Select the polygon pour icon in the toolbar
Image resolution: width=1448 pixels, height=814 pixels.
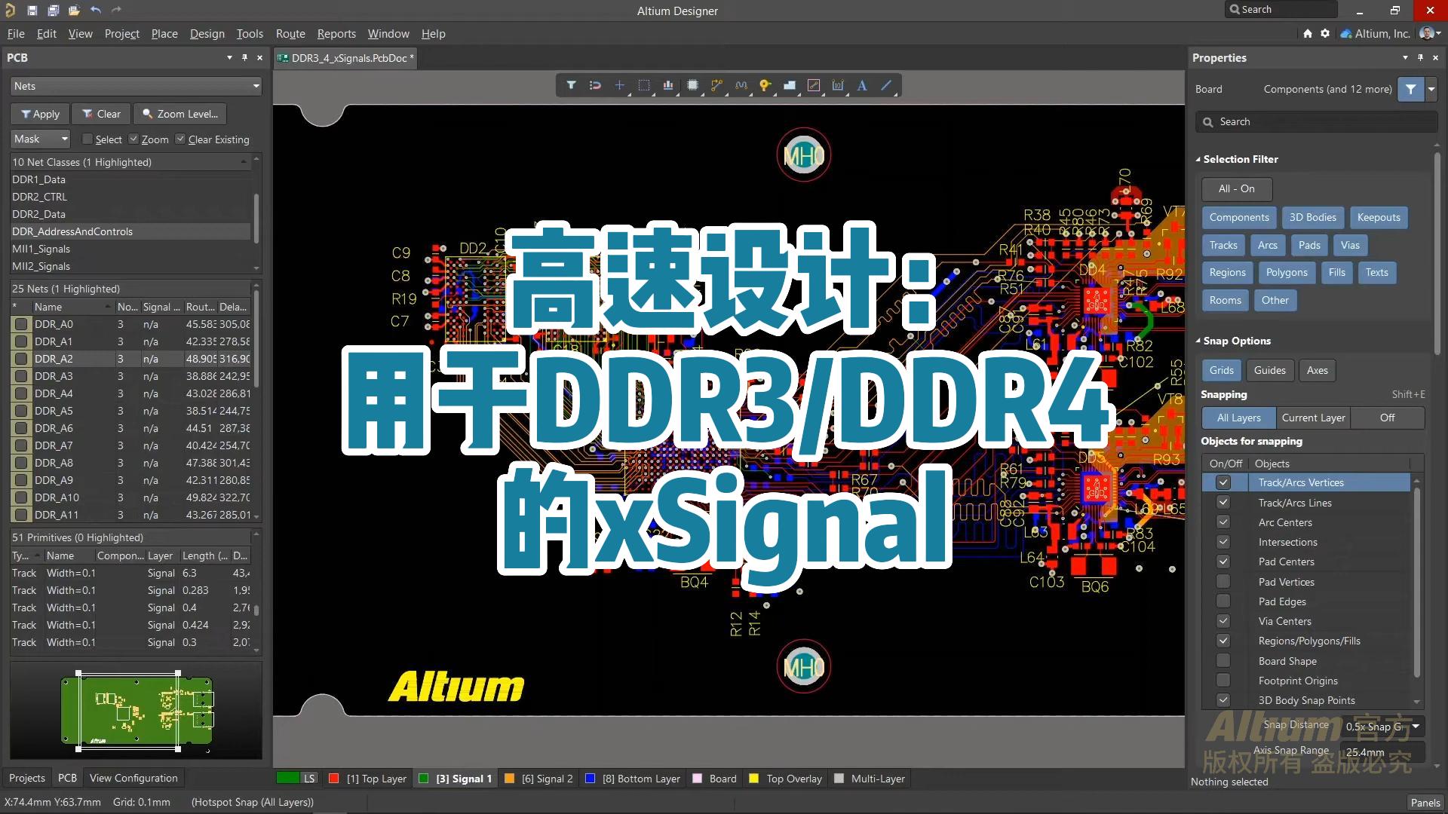790,85
